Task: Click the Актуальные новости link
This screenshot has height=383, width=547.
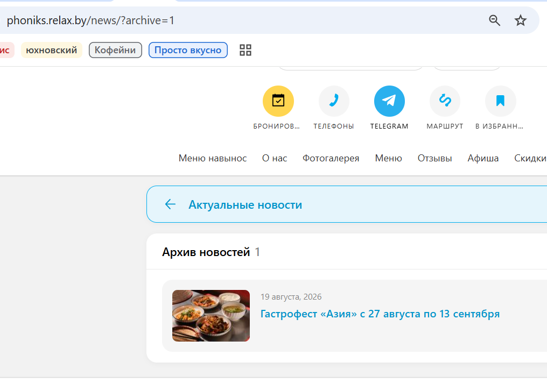Action: click(246, 204)
